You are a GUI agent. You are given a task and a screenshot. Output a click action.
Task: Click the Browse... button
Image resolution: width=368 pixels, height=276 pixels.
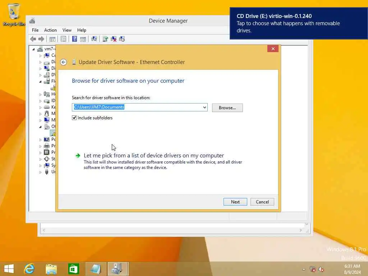[227, 108]
